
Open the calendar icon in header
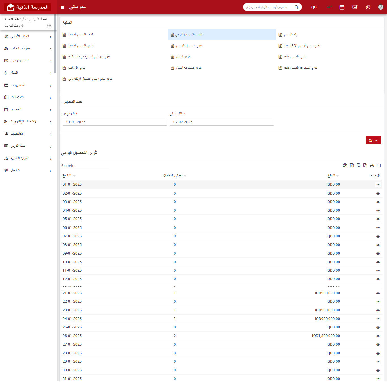(342, 7)
